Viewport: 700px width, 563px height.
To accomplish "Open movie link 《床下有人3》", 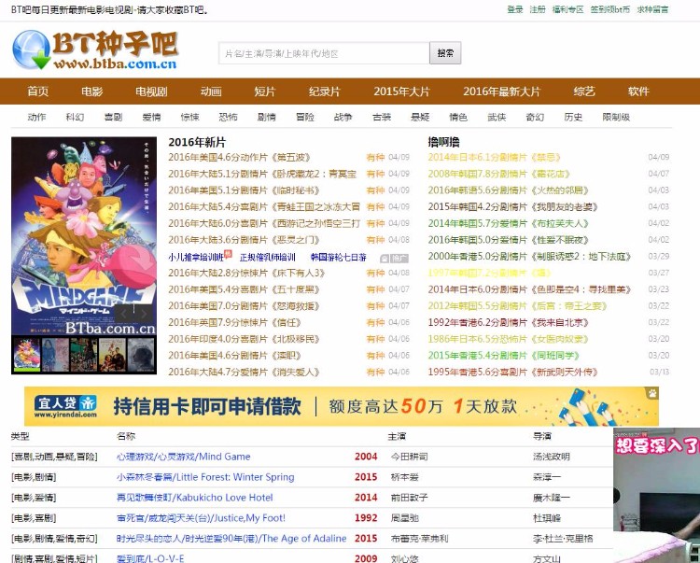I will tap(246, 273).
